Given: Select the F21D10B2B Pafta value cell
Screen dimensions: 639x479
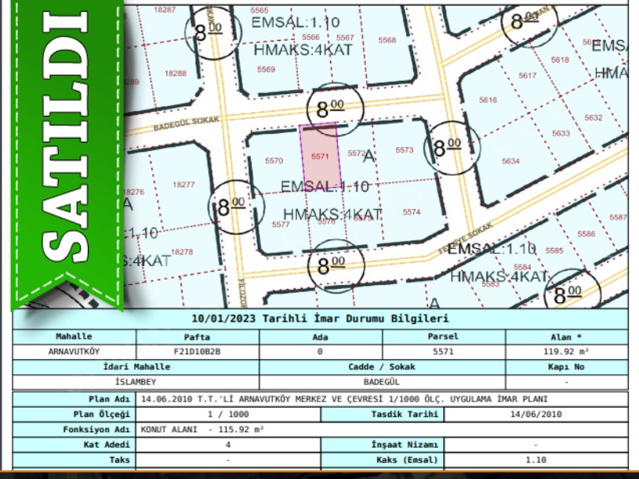Looking at the screenshot, I should click(198, 351).
